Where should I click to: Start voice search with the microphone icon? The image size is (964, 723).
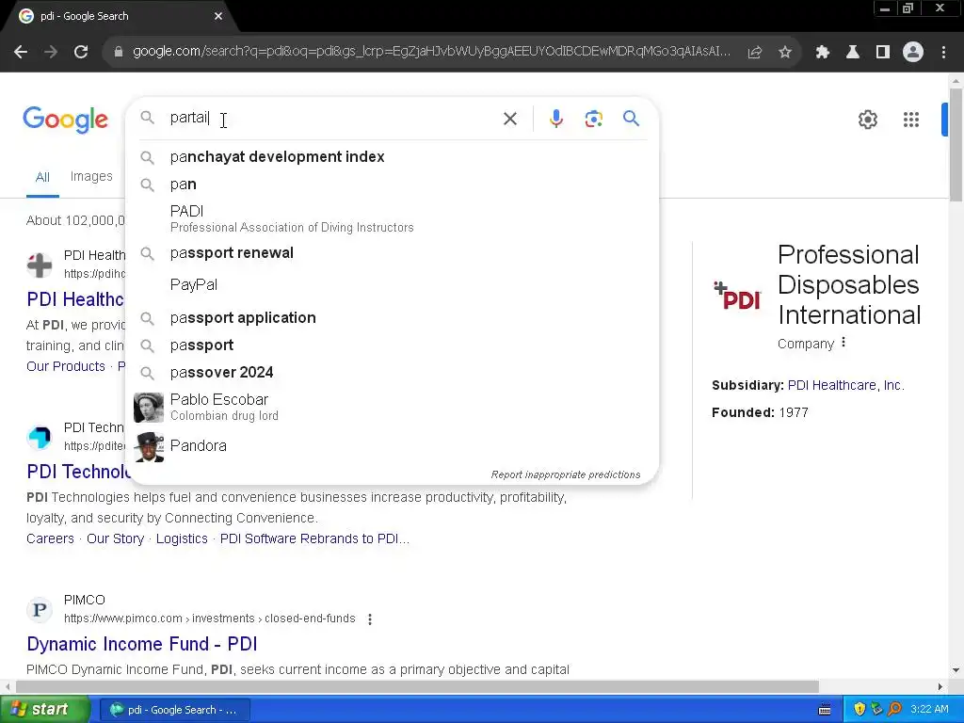click(555, 119)
